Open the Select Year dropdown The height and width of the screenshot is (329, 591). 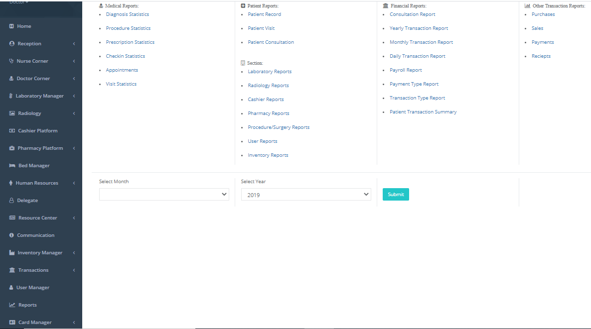(x=306, y=195)
